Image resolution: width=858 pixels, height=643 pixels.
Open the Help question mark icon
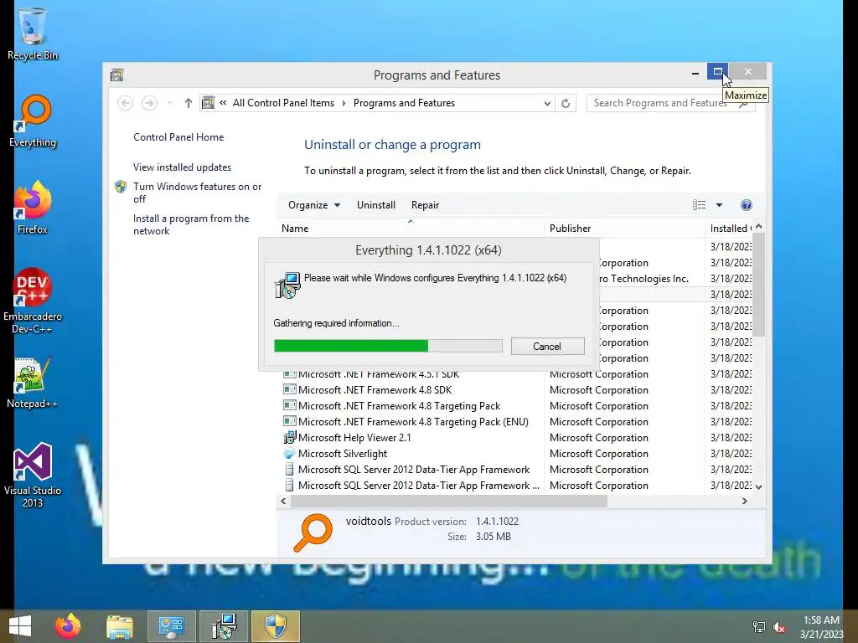tap(747, 205)
